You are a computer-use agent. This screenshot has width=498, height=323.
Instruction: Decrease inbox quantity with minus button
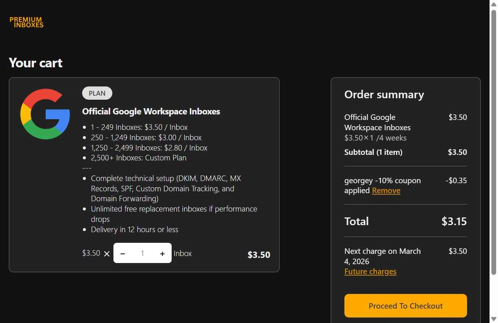pyautogui.click(x=123, y=253)
